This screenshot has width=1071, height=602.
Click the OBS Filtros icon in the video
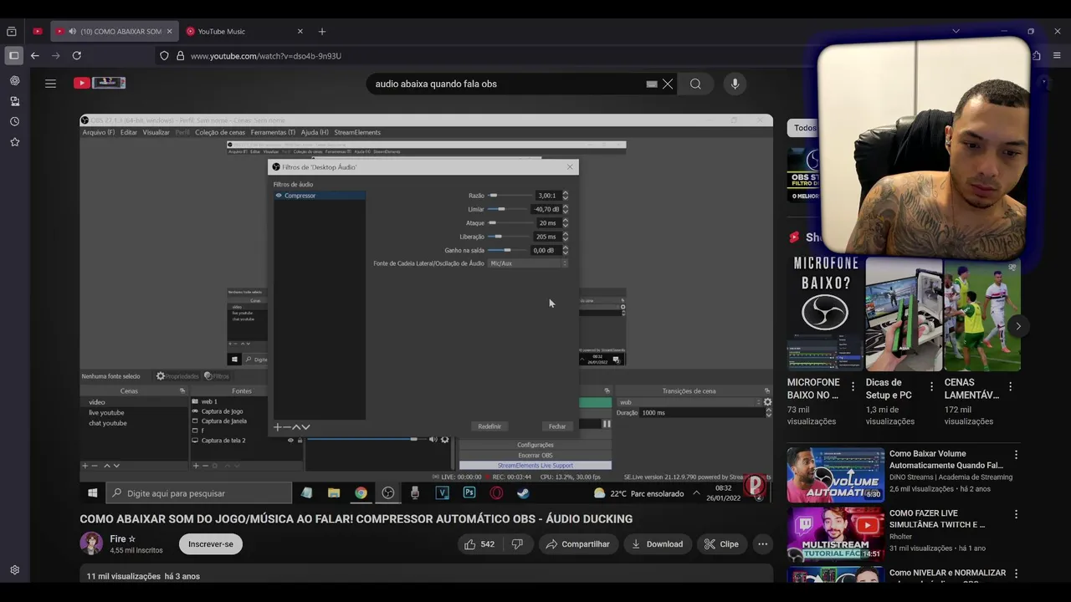208,376
